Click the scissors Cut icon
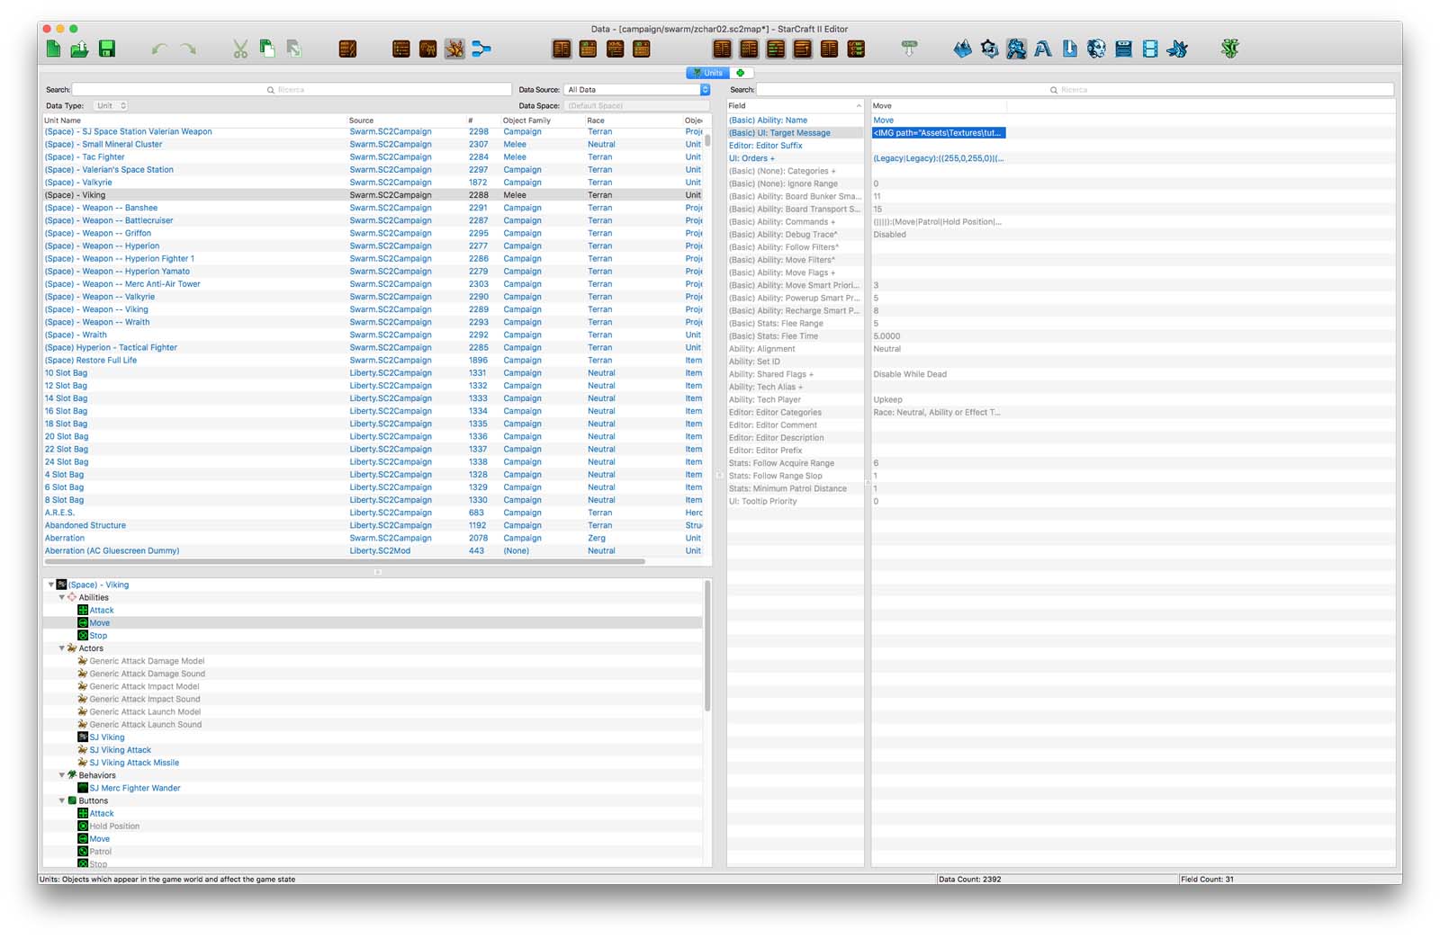This screenshot has width=1440, height=938. (x=240, y=49)
